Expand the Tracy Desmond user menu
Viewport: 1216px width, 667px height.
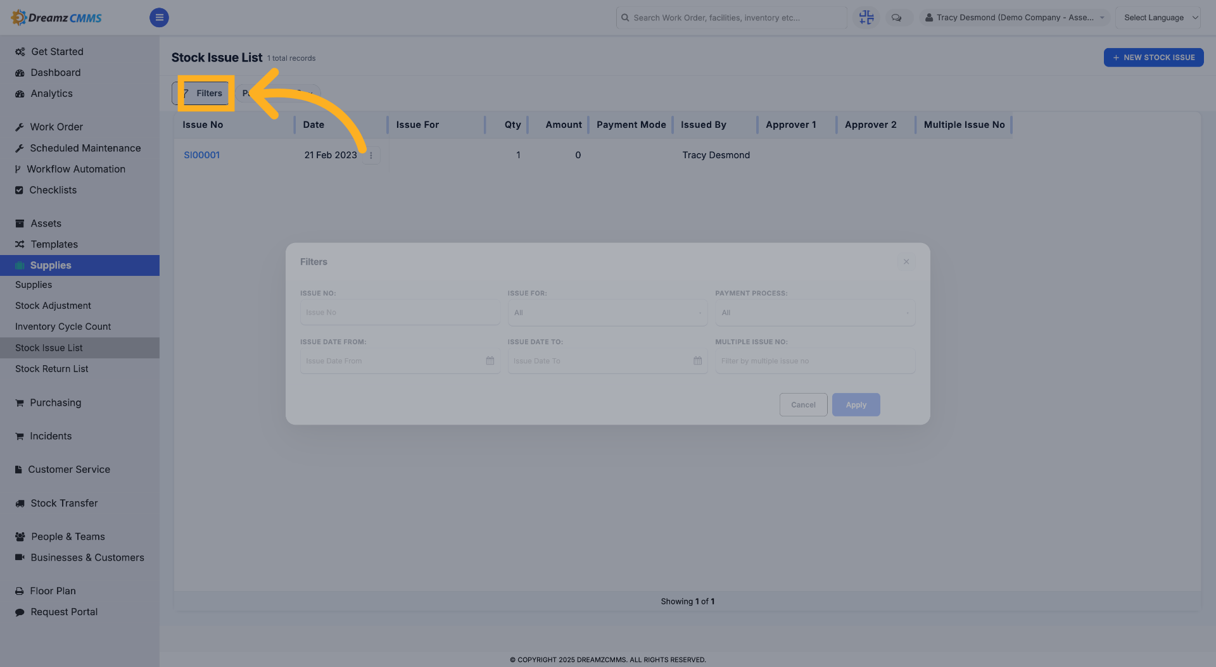[x=1013, y=18]
